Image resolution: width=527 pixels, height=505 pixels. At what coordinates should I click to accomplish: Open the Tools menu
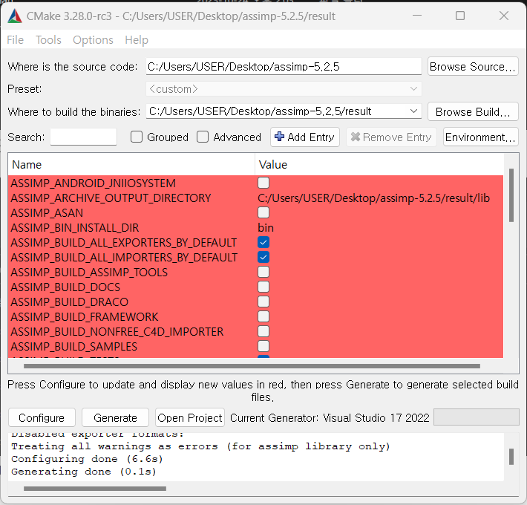pyautogui.click(x=48, y=40)
